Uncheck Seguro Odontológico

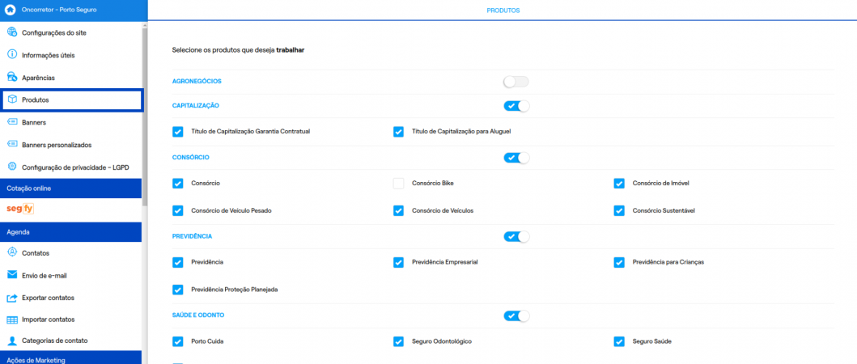click(x=398, y=341)
